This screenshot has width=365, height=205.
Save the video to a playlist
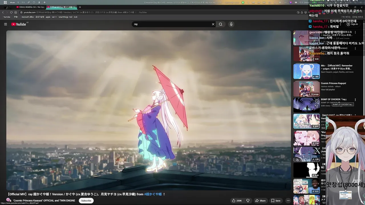pyautogui.click(x=276, y=201)
